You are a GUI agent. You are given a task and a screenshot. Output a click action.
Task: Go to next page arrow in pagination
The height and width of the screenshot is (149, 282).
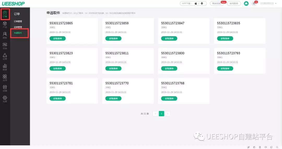pos(168,114)
